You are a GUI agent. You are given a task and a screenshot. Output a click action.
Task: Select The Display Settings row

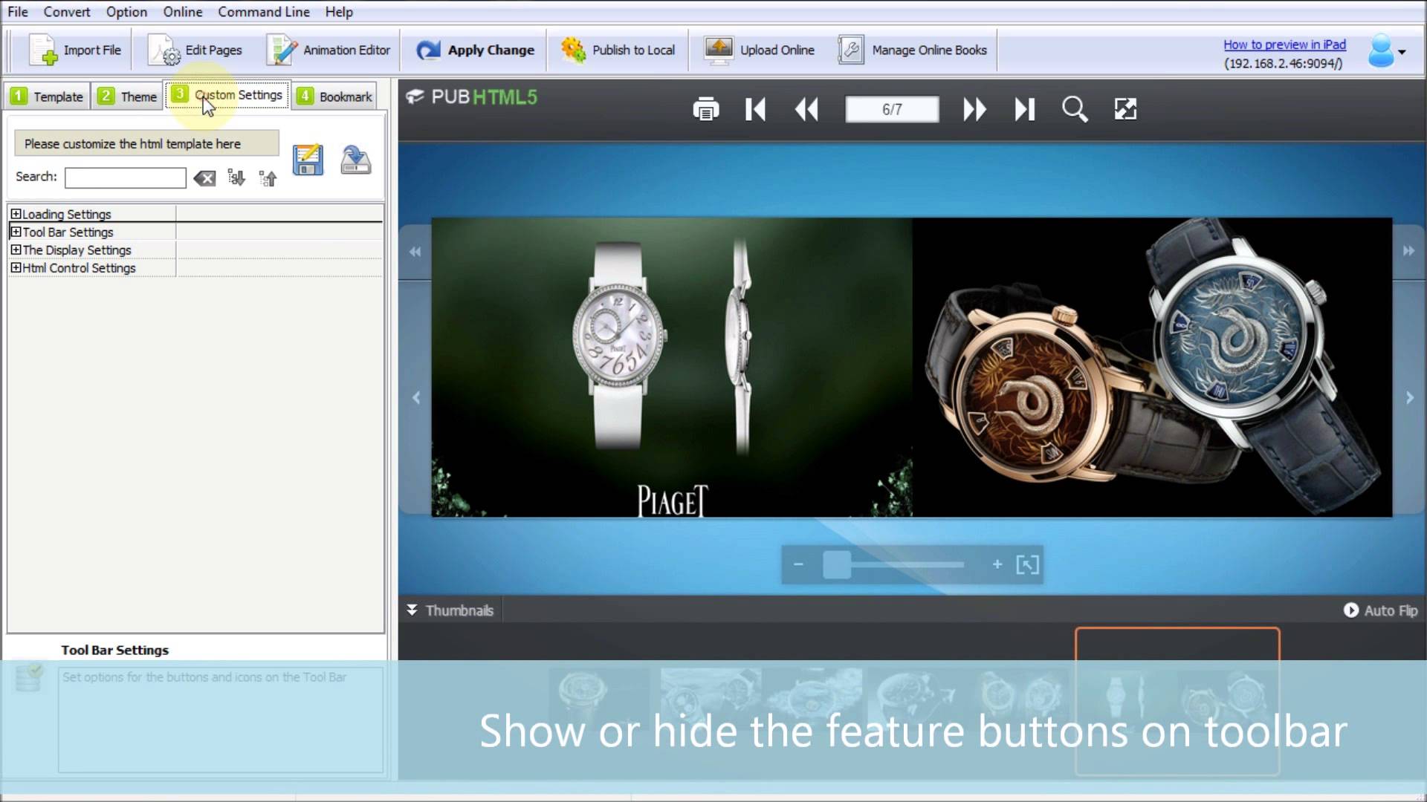195,250
